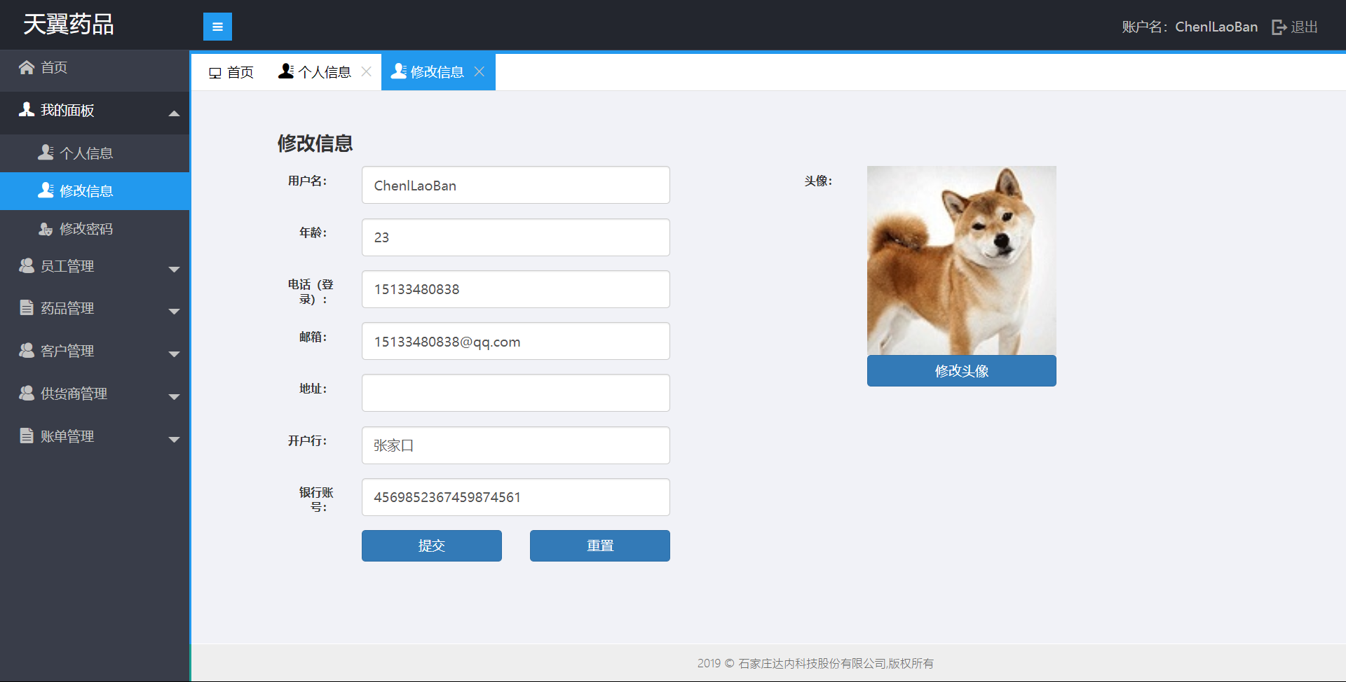This screenshot has height=682, width=1346.
Task: Click the 账单管理 document icon
Action: (x=27, y=436)
